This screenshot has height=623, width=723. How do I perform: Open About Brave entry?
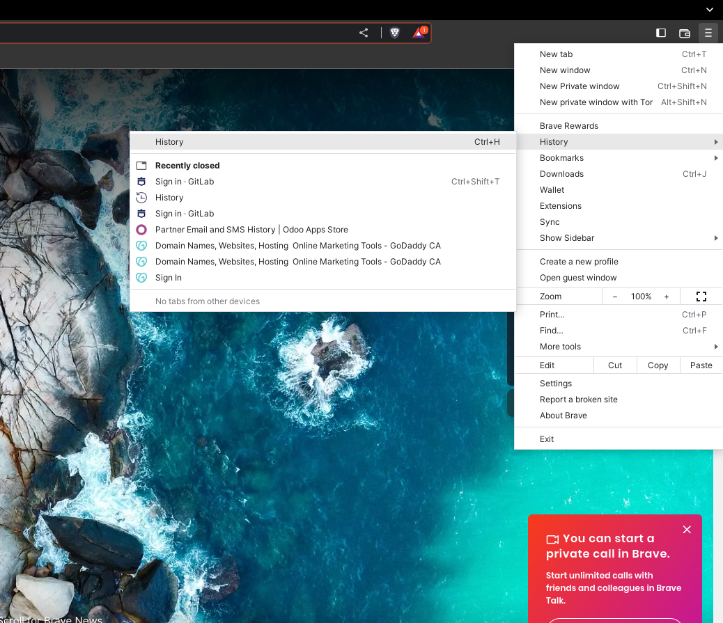tap(619, 415)
